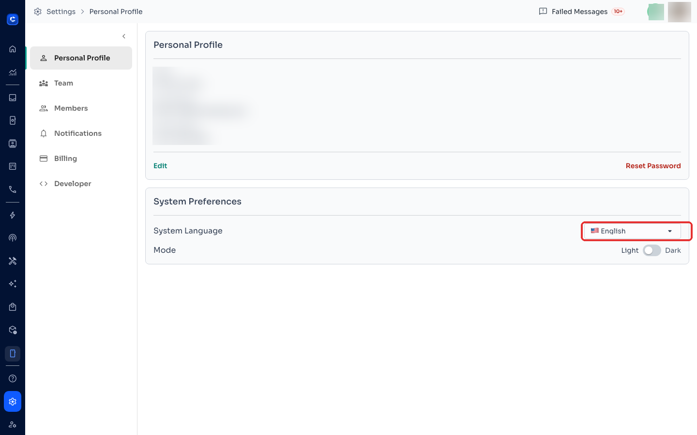Click the app logo in the sidebar

pos(13,19)
